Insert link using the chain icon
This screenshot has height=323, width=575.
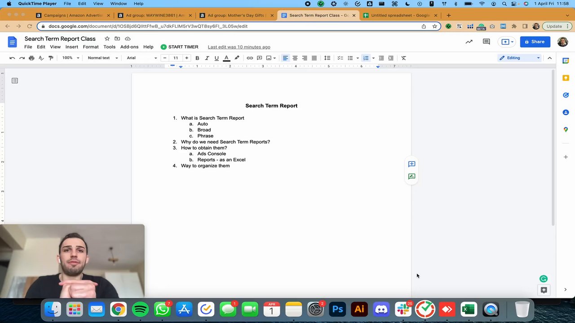tap(250, 58)
